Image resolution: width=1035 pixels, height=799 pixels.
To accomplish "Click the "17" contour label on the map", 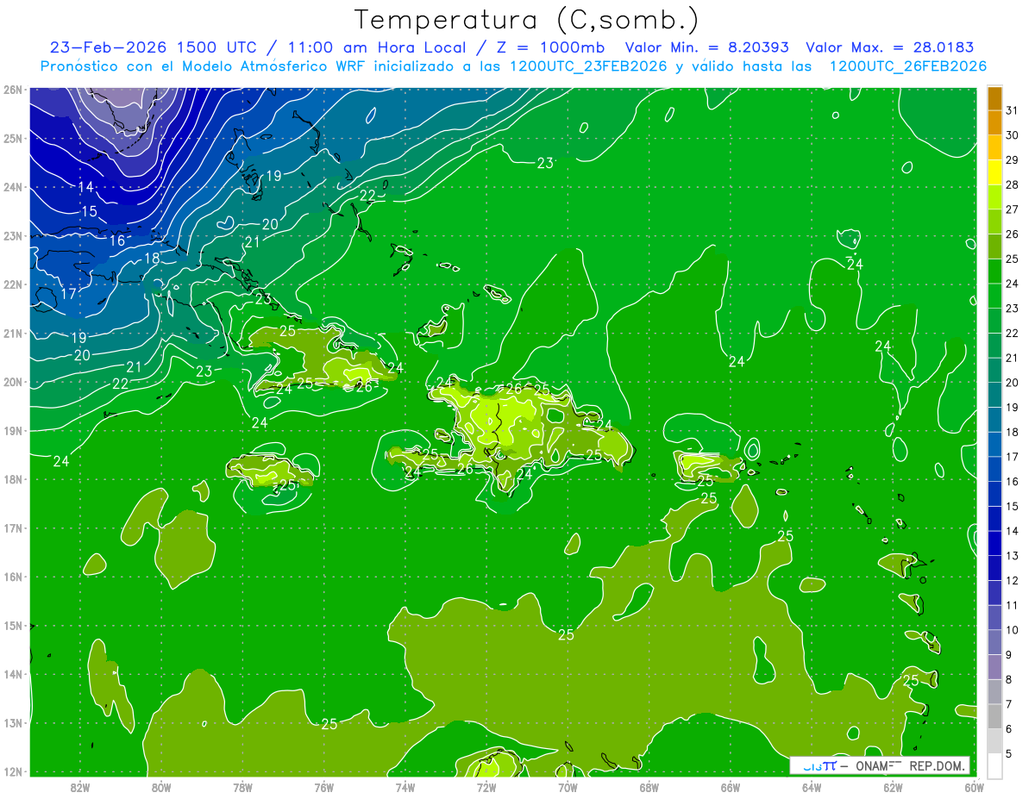I will coord(69,293).
